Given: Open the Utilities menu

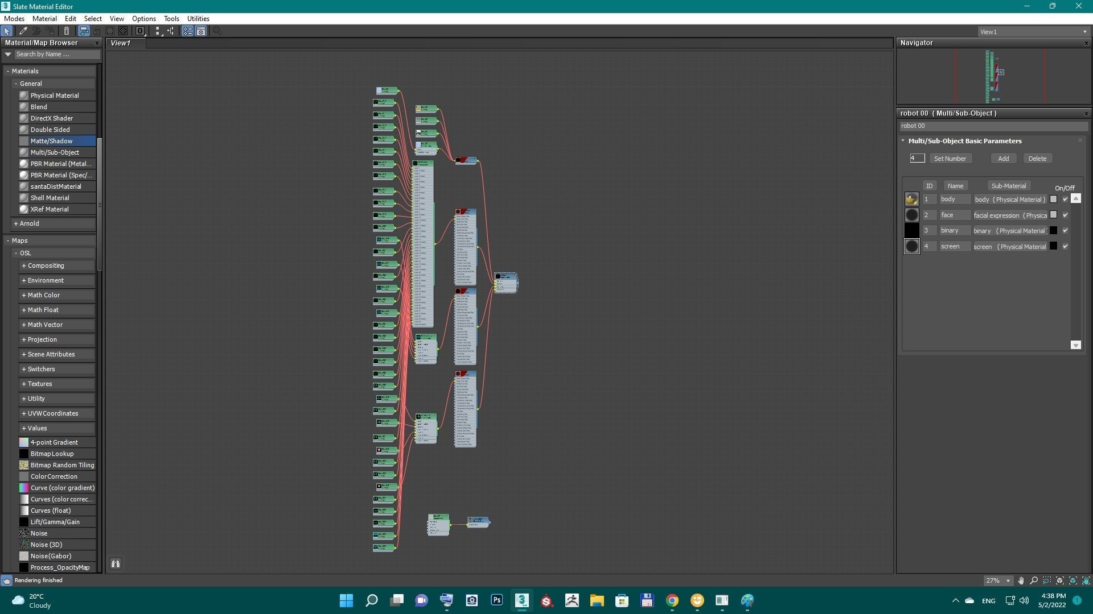Looking at the screenshot, I should (x=198, y=19).
